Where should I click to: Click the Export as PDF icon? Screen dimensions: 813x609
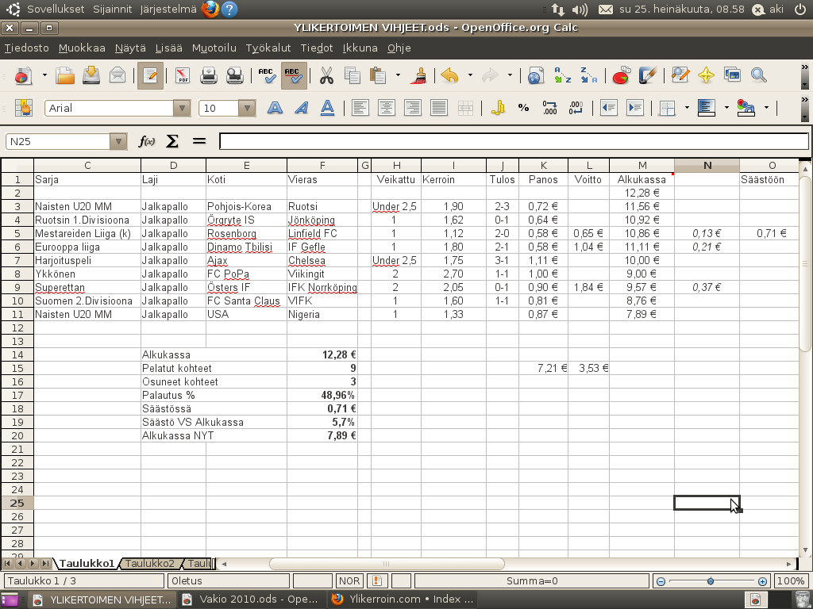point(183,76)
